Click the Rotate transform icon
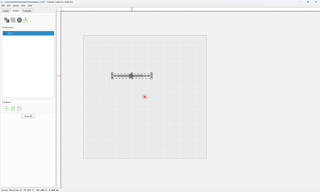320x192 pixels. [19, 109]
